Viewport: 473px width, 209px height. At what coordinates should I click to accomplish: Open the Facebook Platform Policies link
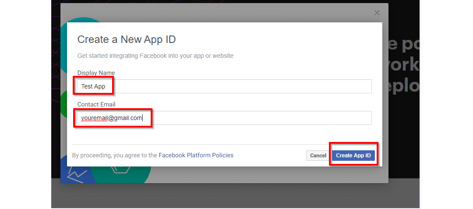pos(196,155)
